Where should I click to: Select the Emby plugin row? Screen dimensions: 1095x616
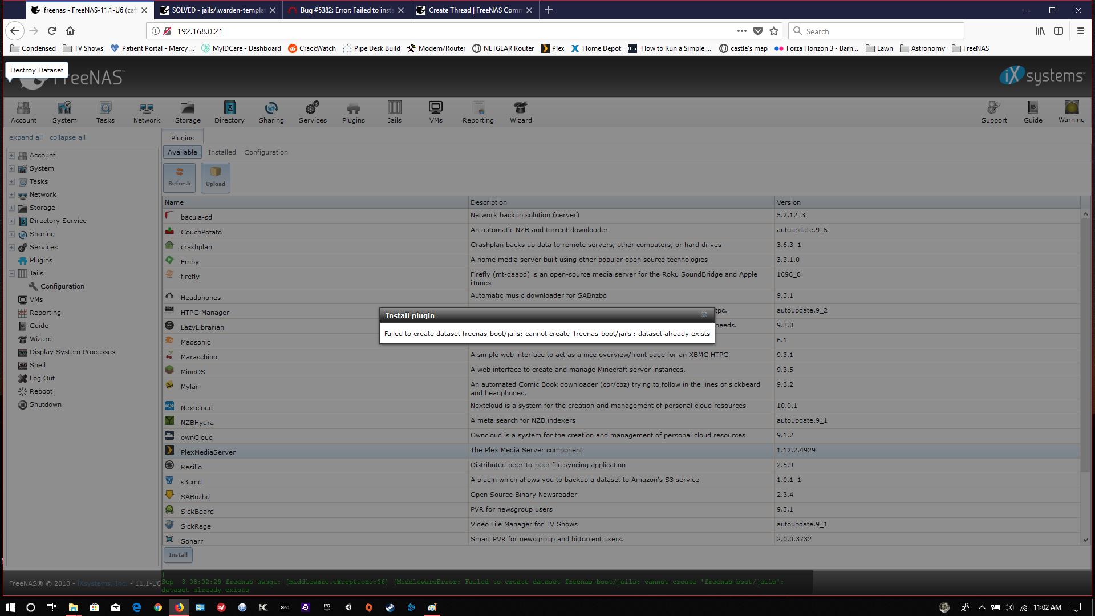(622, 260)
